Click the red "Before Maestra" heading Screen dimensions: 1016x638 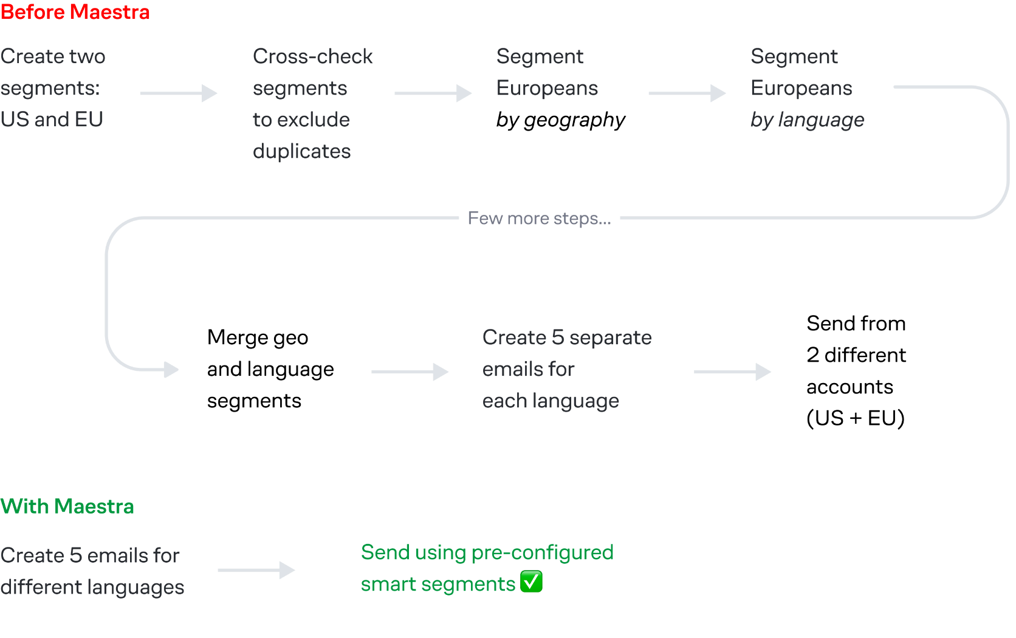(75, 12)
